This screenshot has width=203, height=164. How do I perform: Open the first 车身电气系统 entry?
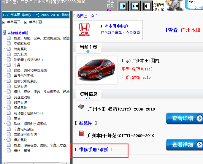(24, 76)
